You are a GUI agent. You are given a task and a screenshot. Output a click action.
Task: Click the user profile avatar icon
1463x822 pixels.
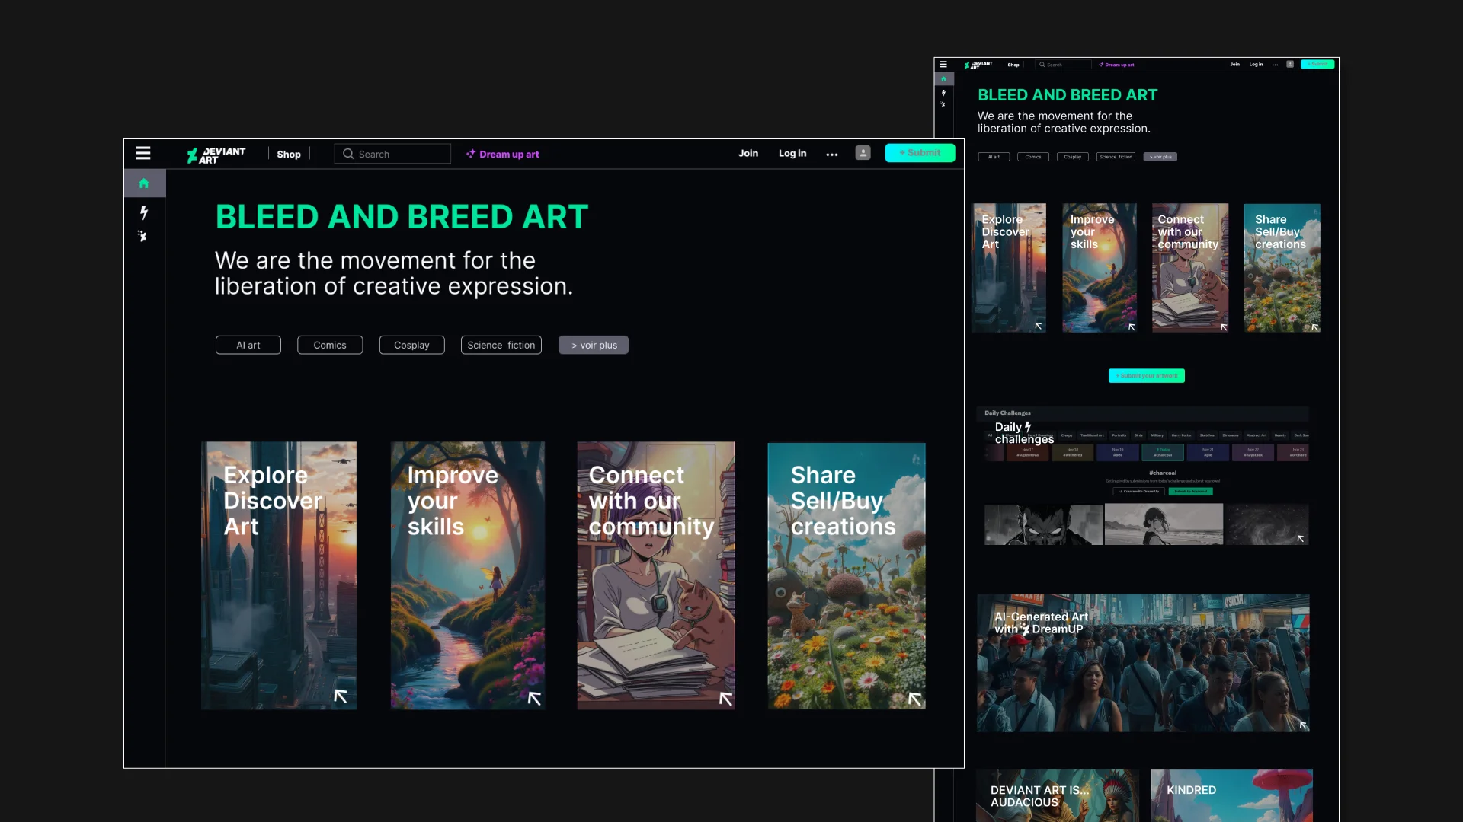pyautogui.click(x=863, y=153)
